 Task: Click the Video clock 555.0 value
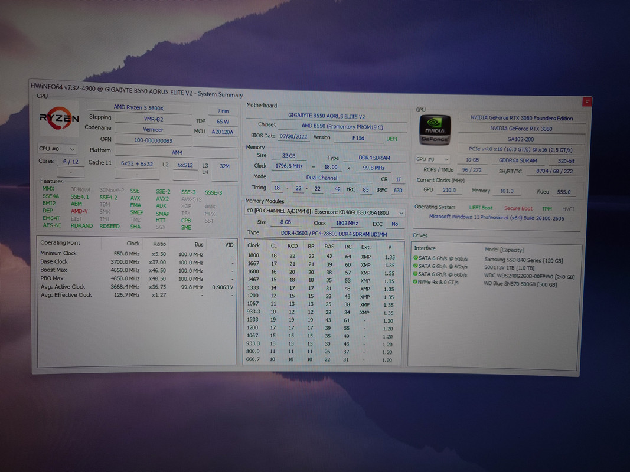pos(564,192)
